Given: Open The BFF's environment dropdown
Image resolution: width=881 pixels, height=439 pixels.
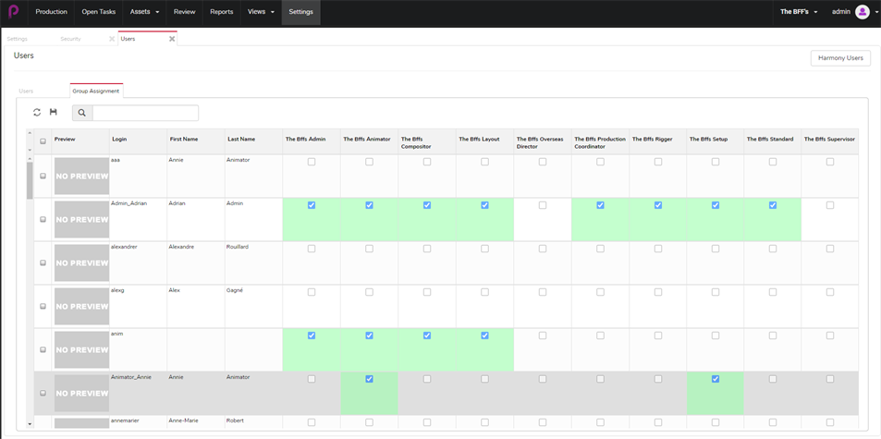Looking at the screenshot, I should pos(798,12).
